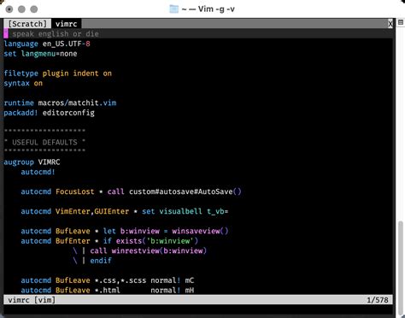Viewport: 405px width, 318px height.
Task: Click 'winsaveview()' function
Action: point(200,231)
